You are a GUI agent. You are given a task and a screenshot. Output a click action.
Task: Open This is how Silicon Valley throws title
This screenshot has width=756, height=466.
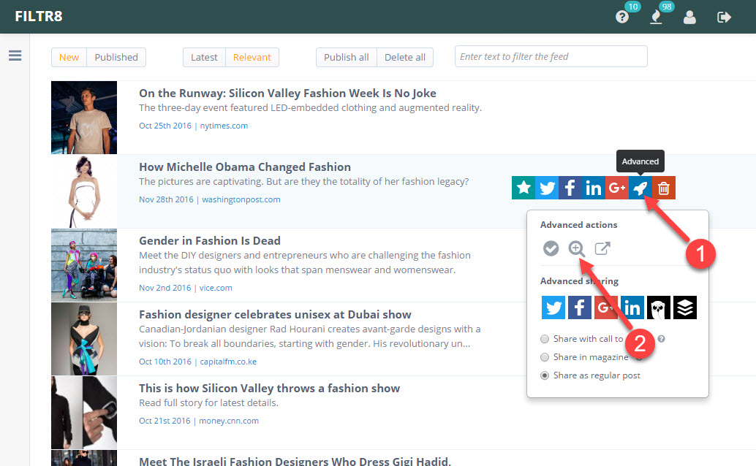[x=270, y=388]
